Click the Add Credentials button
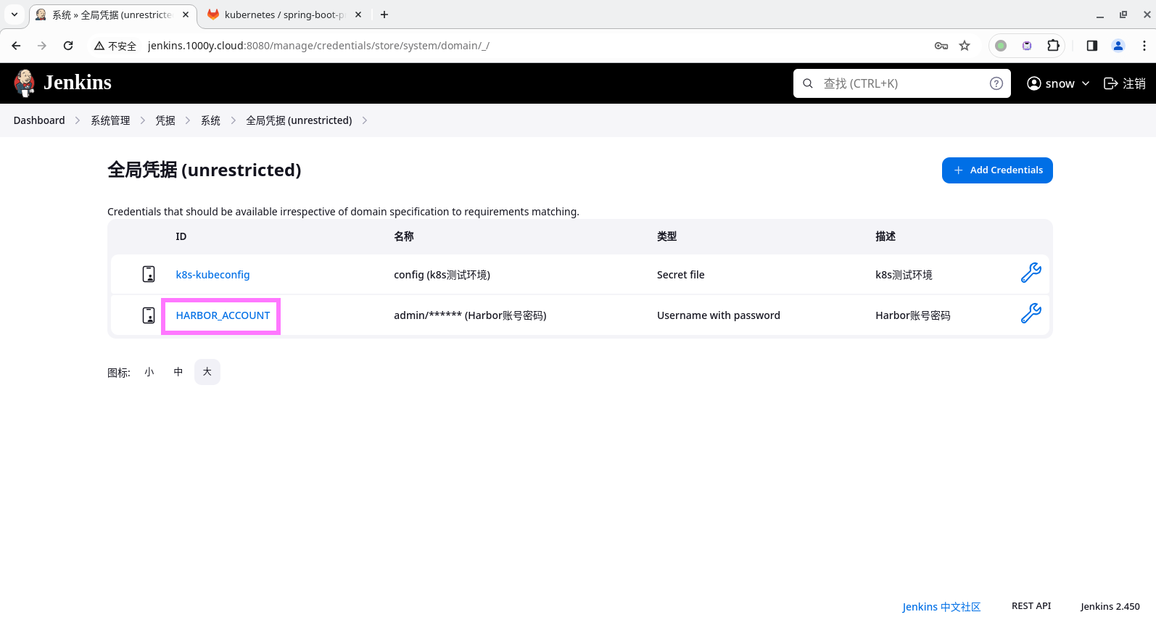Image resolution: width=1156 pixels, height=625 pixels. click(997, 170)
